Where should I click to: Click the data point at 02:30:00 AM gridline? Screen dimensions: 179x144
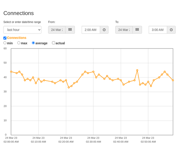[93, 72]
